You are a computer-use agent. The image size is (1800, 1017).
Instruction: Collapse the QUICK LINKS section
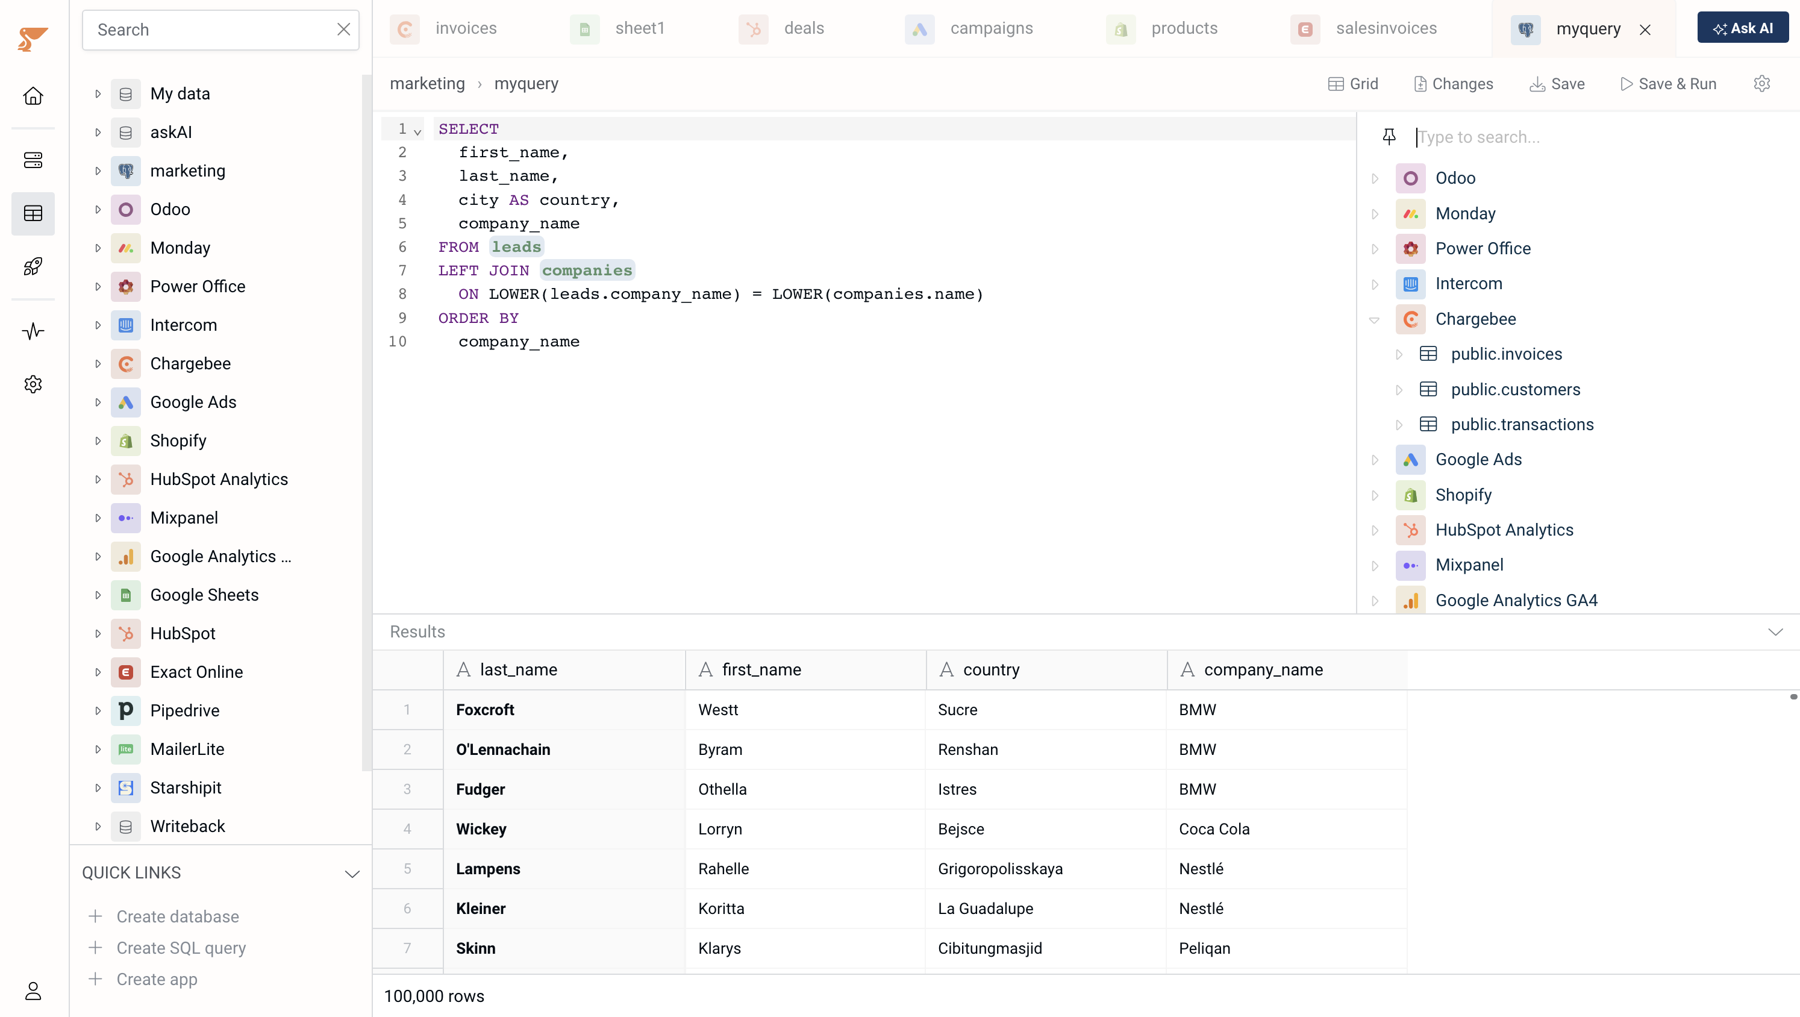pyautogui.click(x=352, y=874)
